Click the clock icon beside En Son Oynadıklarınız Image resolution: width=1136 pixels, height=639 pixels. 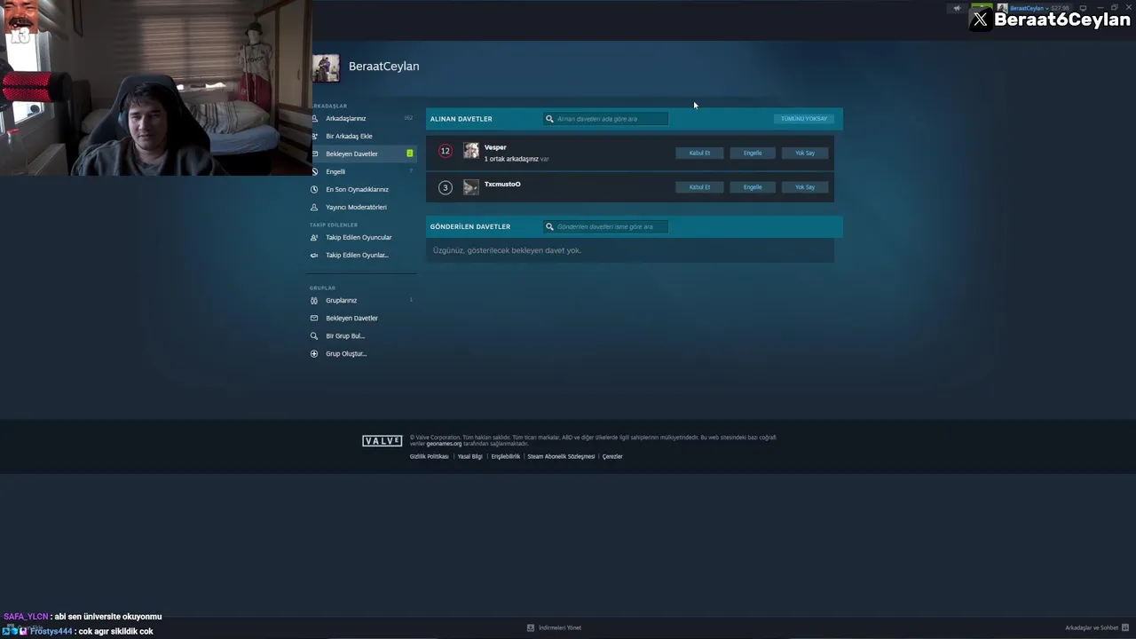pyautogui.click(x=314, y=189)
